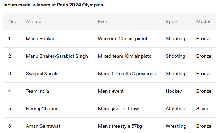Click the Athletics sport cell

(175, 109)
